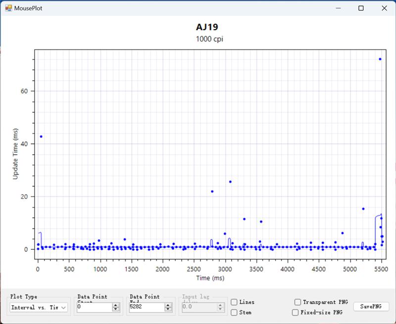Click the MousePlot app icon in title bar

[8, 8]
